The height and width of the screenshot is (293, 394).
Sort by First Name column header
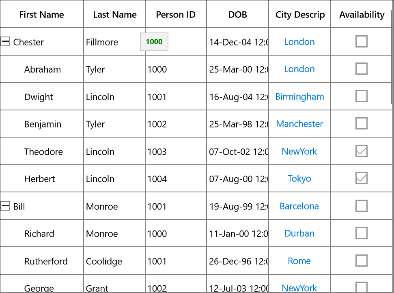(42, 14)
